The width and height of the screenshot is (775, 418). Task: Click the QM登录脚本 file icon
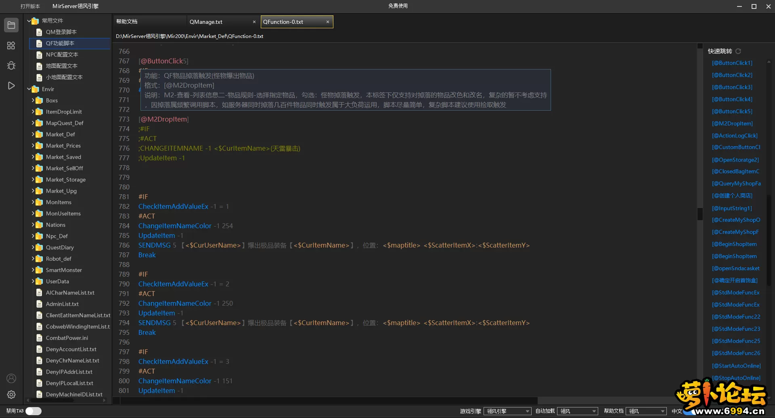coord(39,32)
